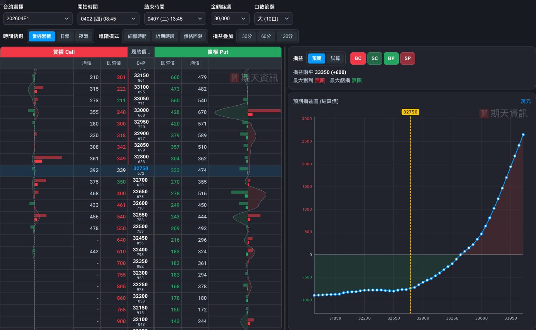Toggle the red BC strategy button
This screenshot has width=536, height=330.
click(358, 58)
